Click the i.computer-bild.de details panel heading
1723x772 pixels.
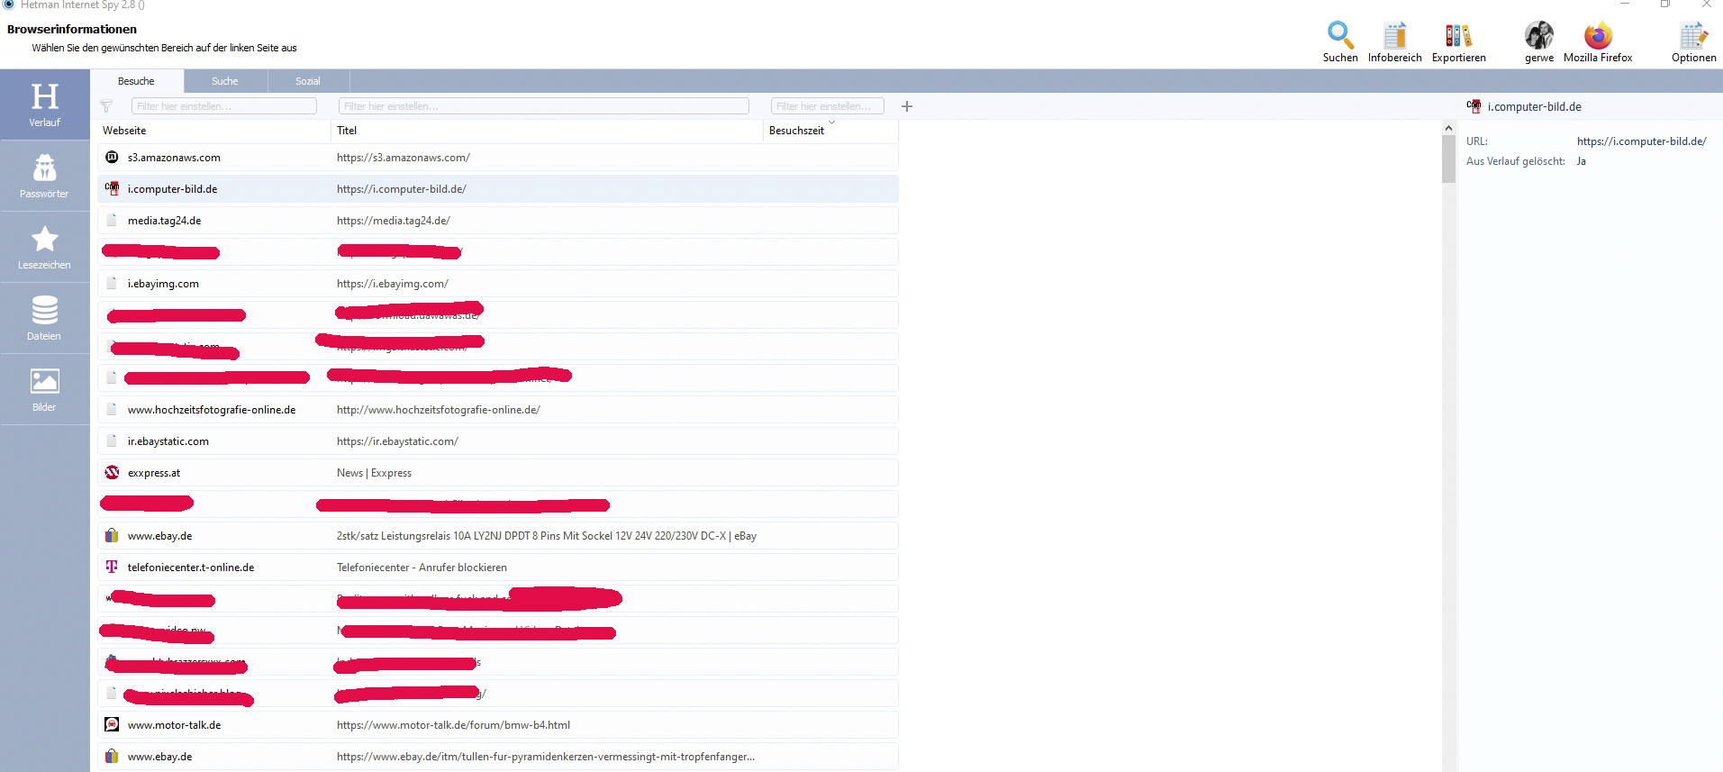click(1534, 106)
